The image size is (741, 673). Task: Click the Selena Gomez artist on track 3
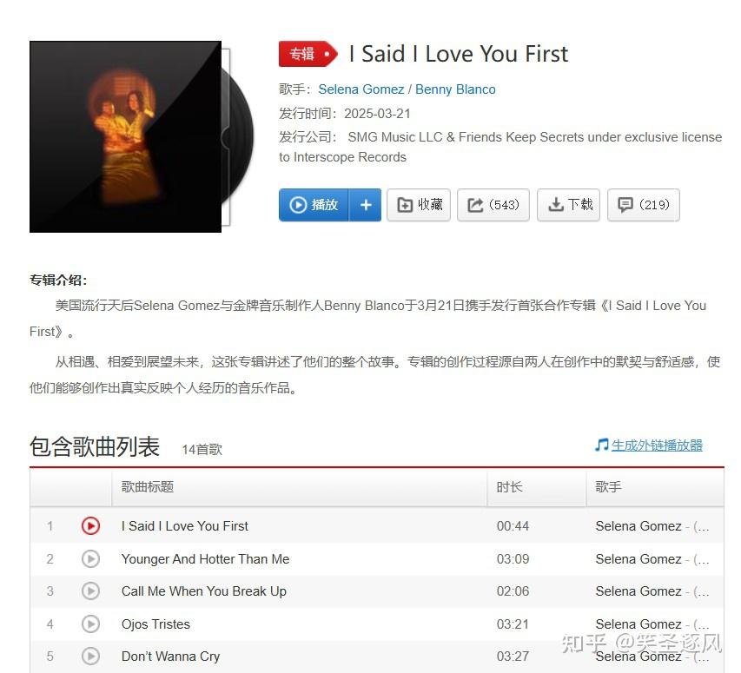pos(638,591)
